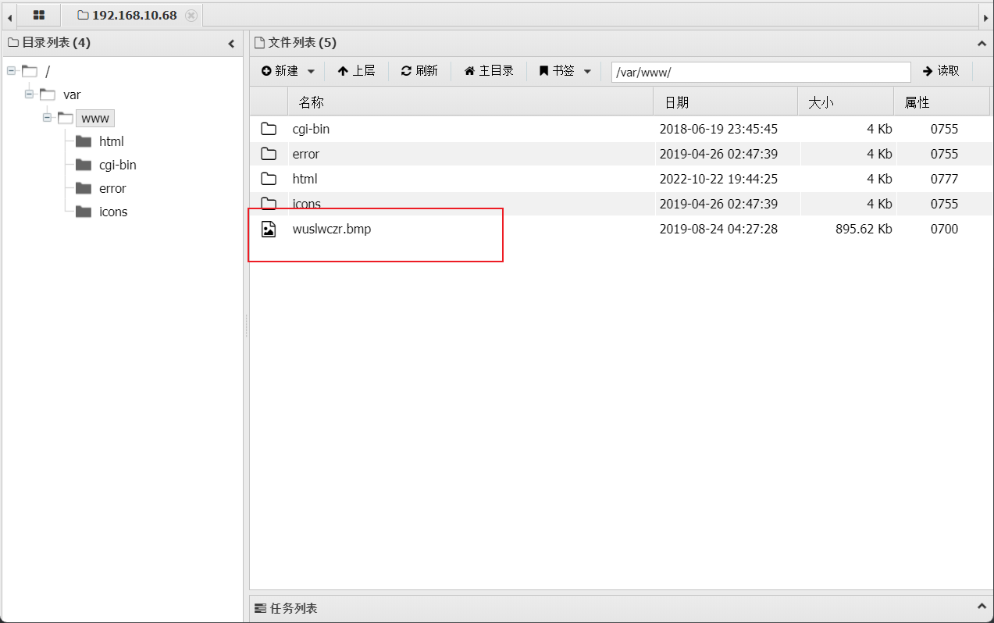Click date 2022-10-22 19:44:25

(718, 179)
